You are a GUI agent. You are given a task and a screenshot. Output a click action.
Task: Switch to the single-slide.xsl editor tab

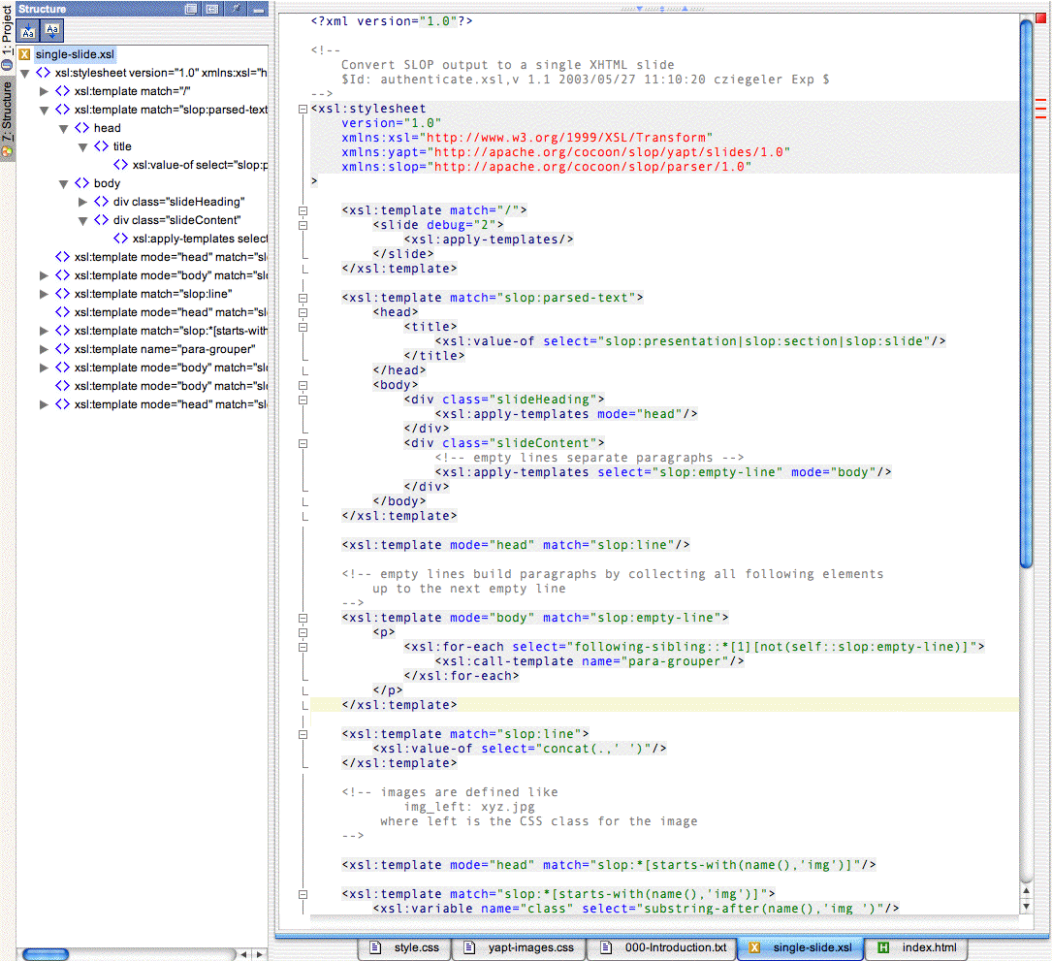click(x=801, y=947)
